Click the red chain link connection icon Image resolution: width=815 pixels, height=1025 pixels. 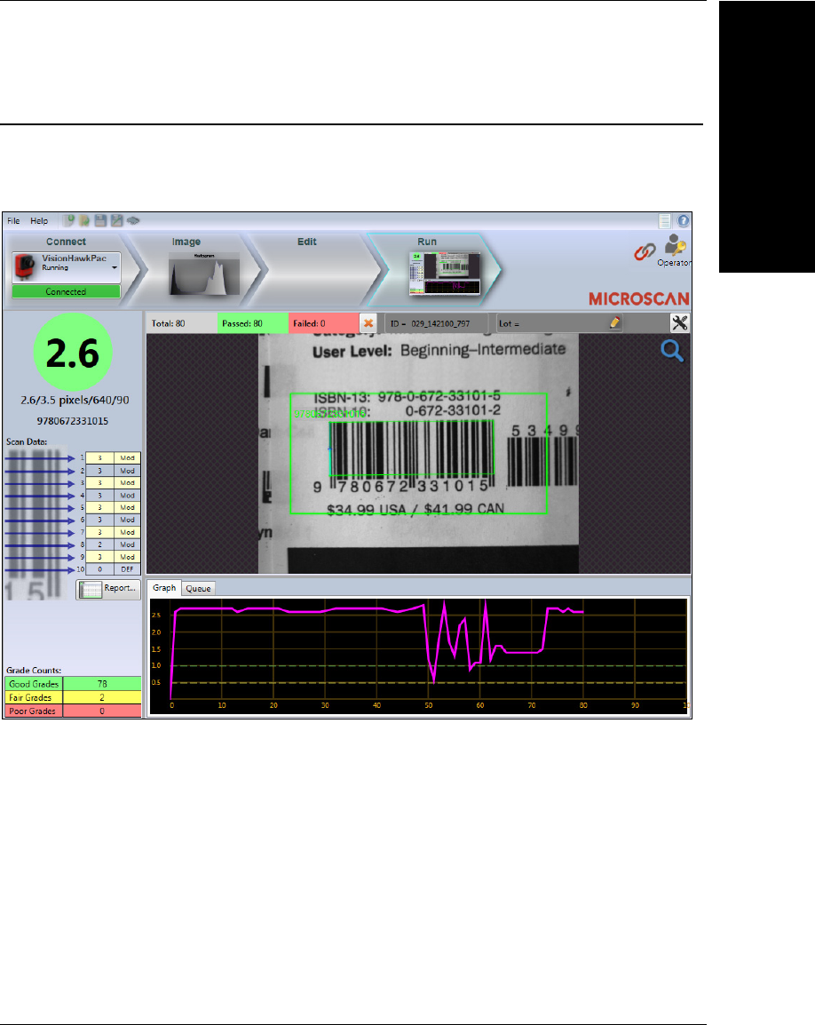[x=645, y=251]
